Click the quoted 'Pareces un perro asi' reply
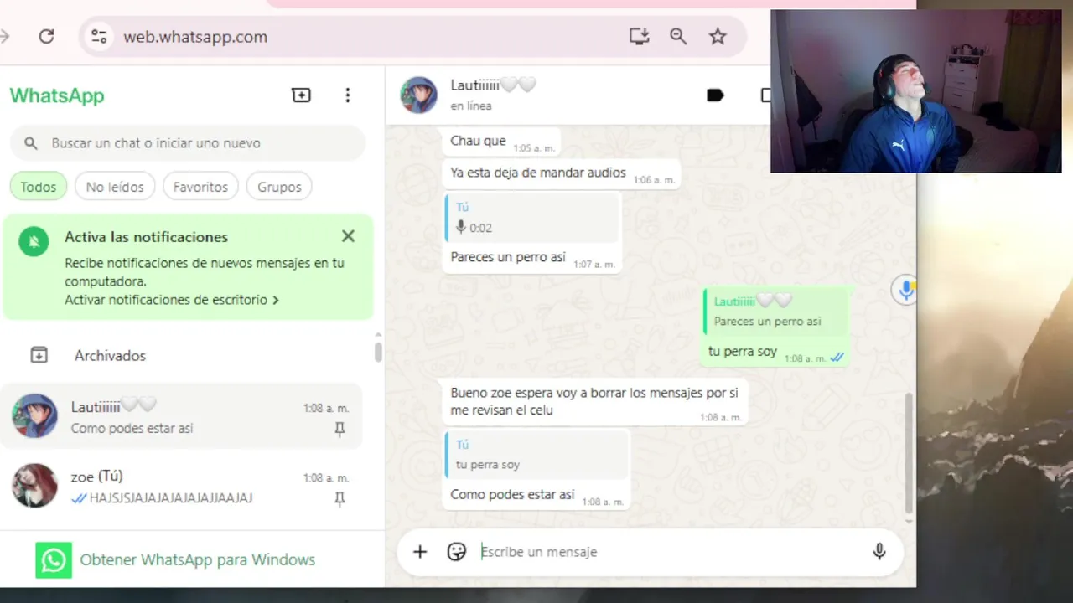Screen dimensions: 1073x603 (775, 311)
